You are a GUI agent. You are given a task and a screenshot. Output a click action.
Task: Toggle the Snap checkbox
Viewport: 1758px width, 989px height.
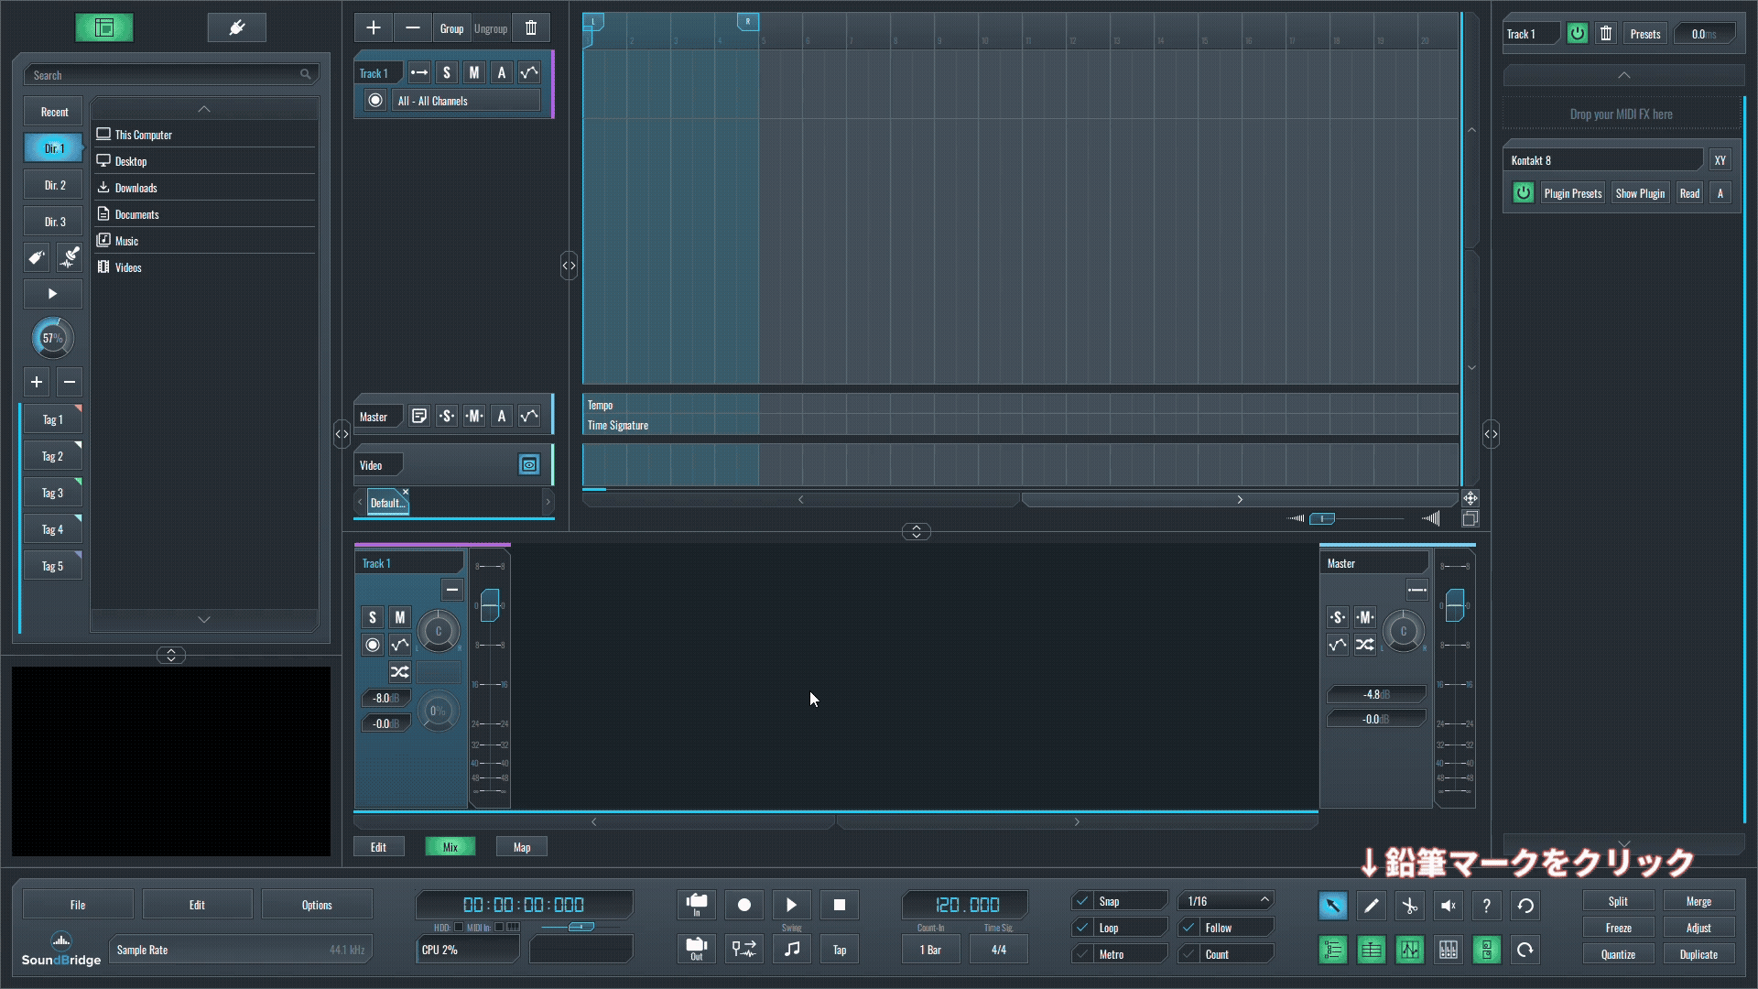pyautogui.click(x=1082, y=901)
